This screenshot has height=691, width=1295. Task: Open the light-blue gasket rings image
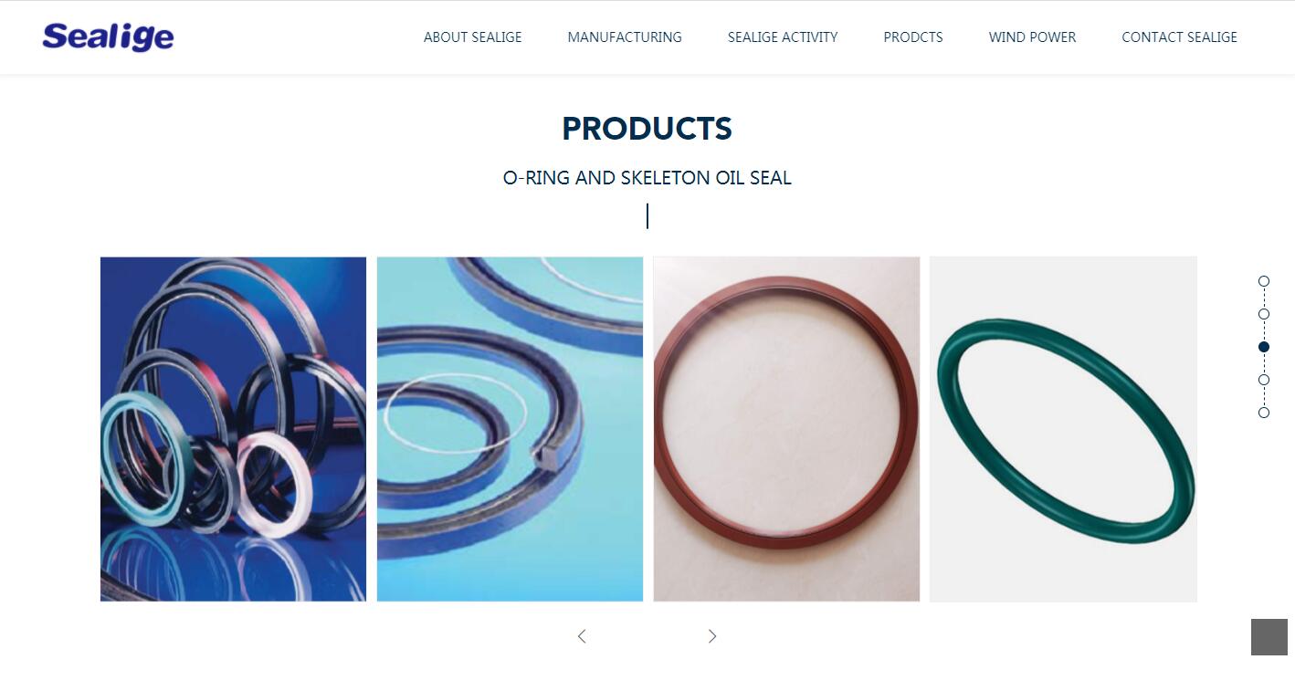510,429
